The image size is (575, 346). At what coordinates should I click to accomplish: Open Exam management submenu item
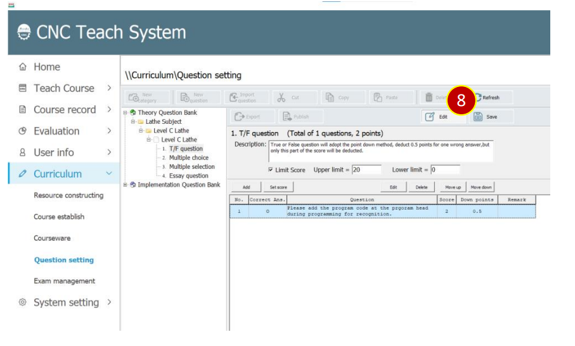point(64,281)
